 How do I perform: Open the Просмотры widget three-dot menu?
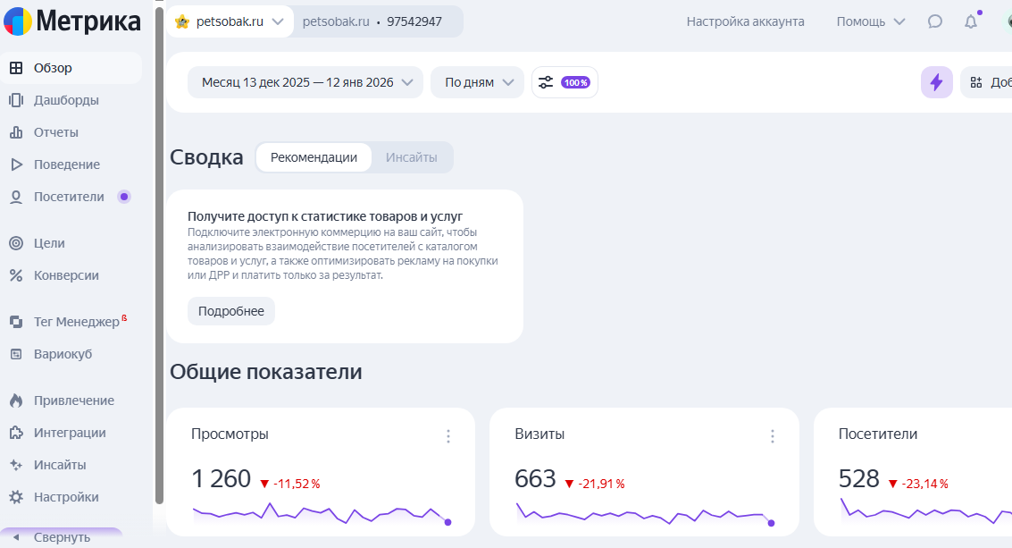pos(448,436)
